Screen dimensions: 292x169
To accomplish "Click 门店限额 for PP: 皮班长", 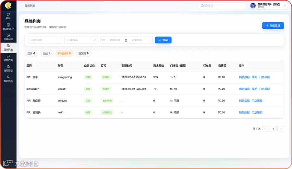I will tap(257, 112).
